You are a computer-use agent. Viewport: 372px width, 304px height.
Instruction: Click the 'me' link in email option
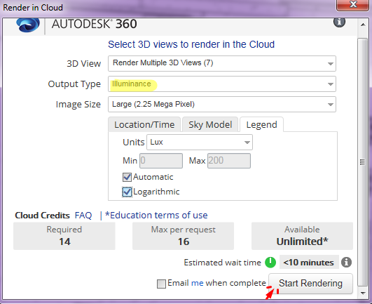tap(197, 283)
